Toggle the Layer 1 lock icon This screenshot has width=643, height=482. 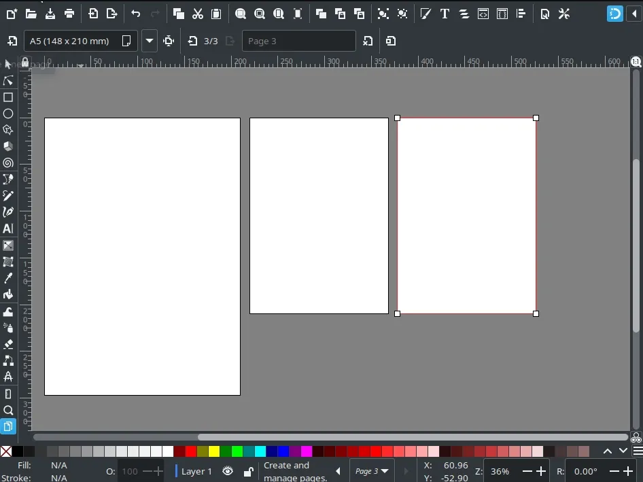click(248, 471)
